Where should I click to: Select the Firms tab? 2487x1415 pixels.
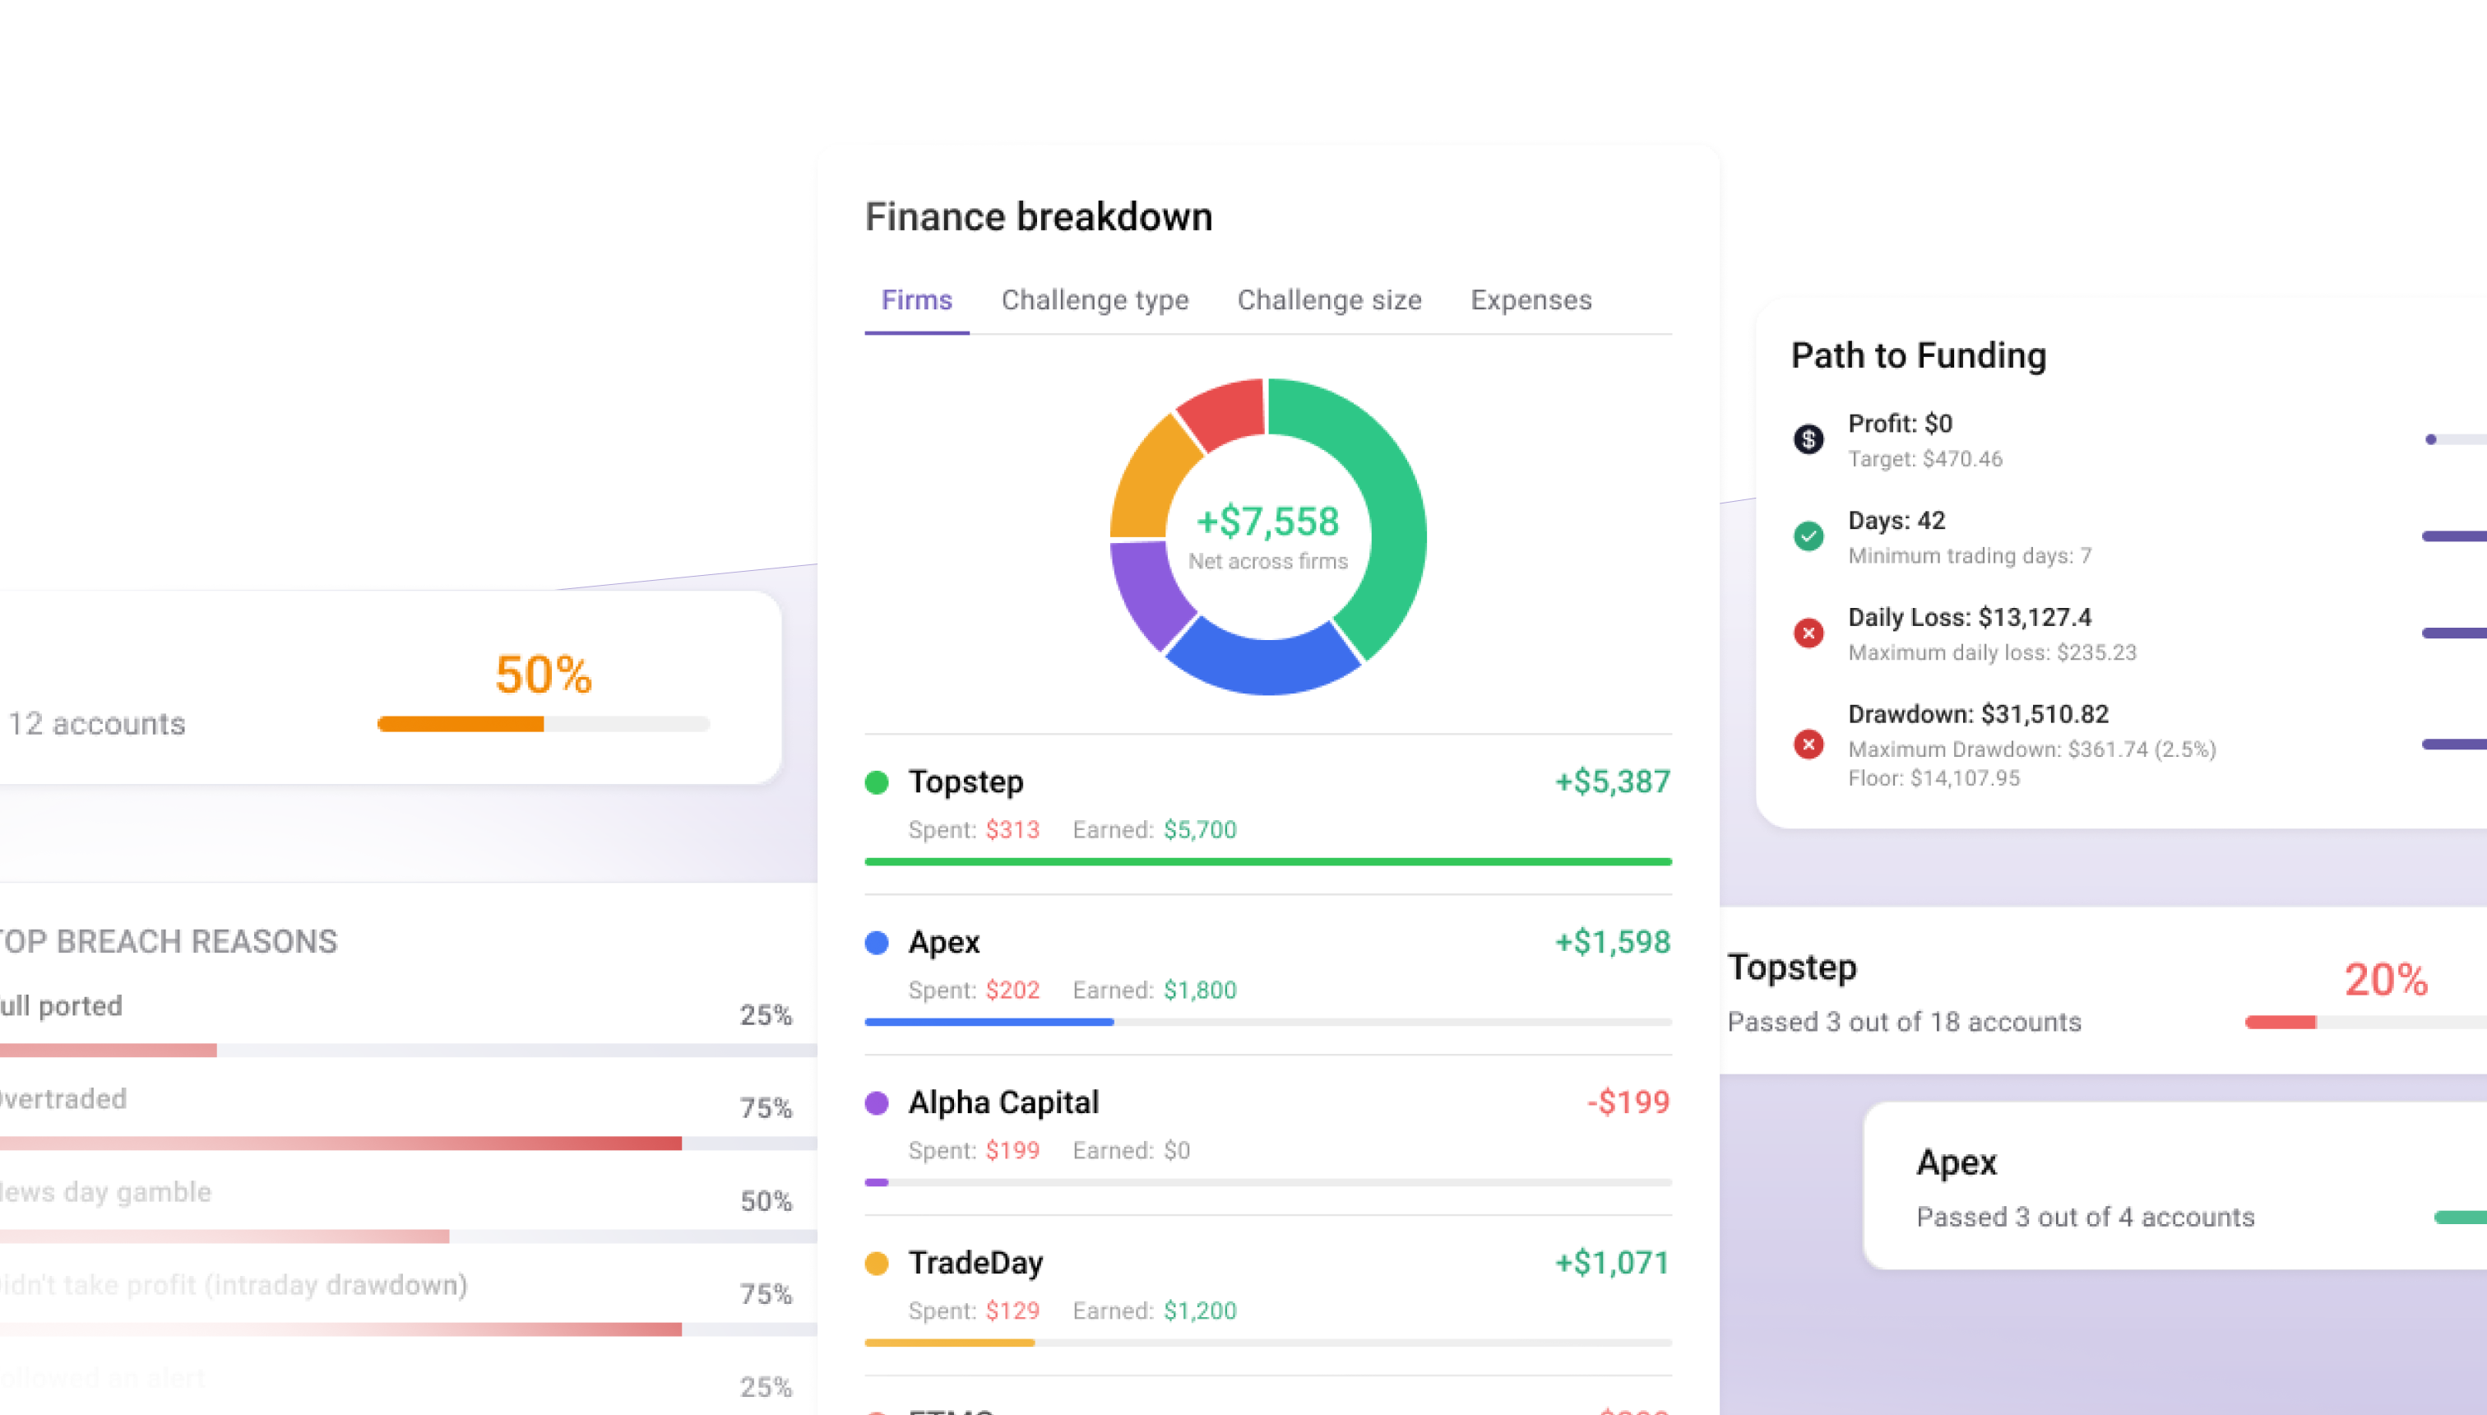pos(916,299)
